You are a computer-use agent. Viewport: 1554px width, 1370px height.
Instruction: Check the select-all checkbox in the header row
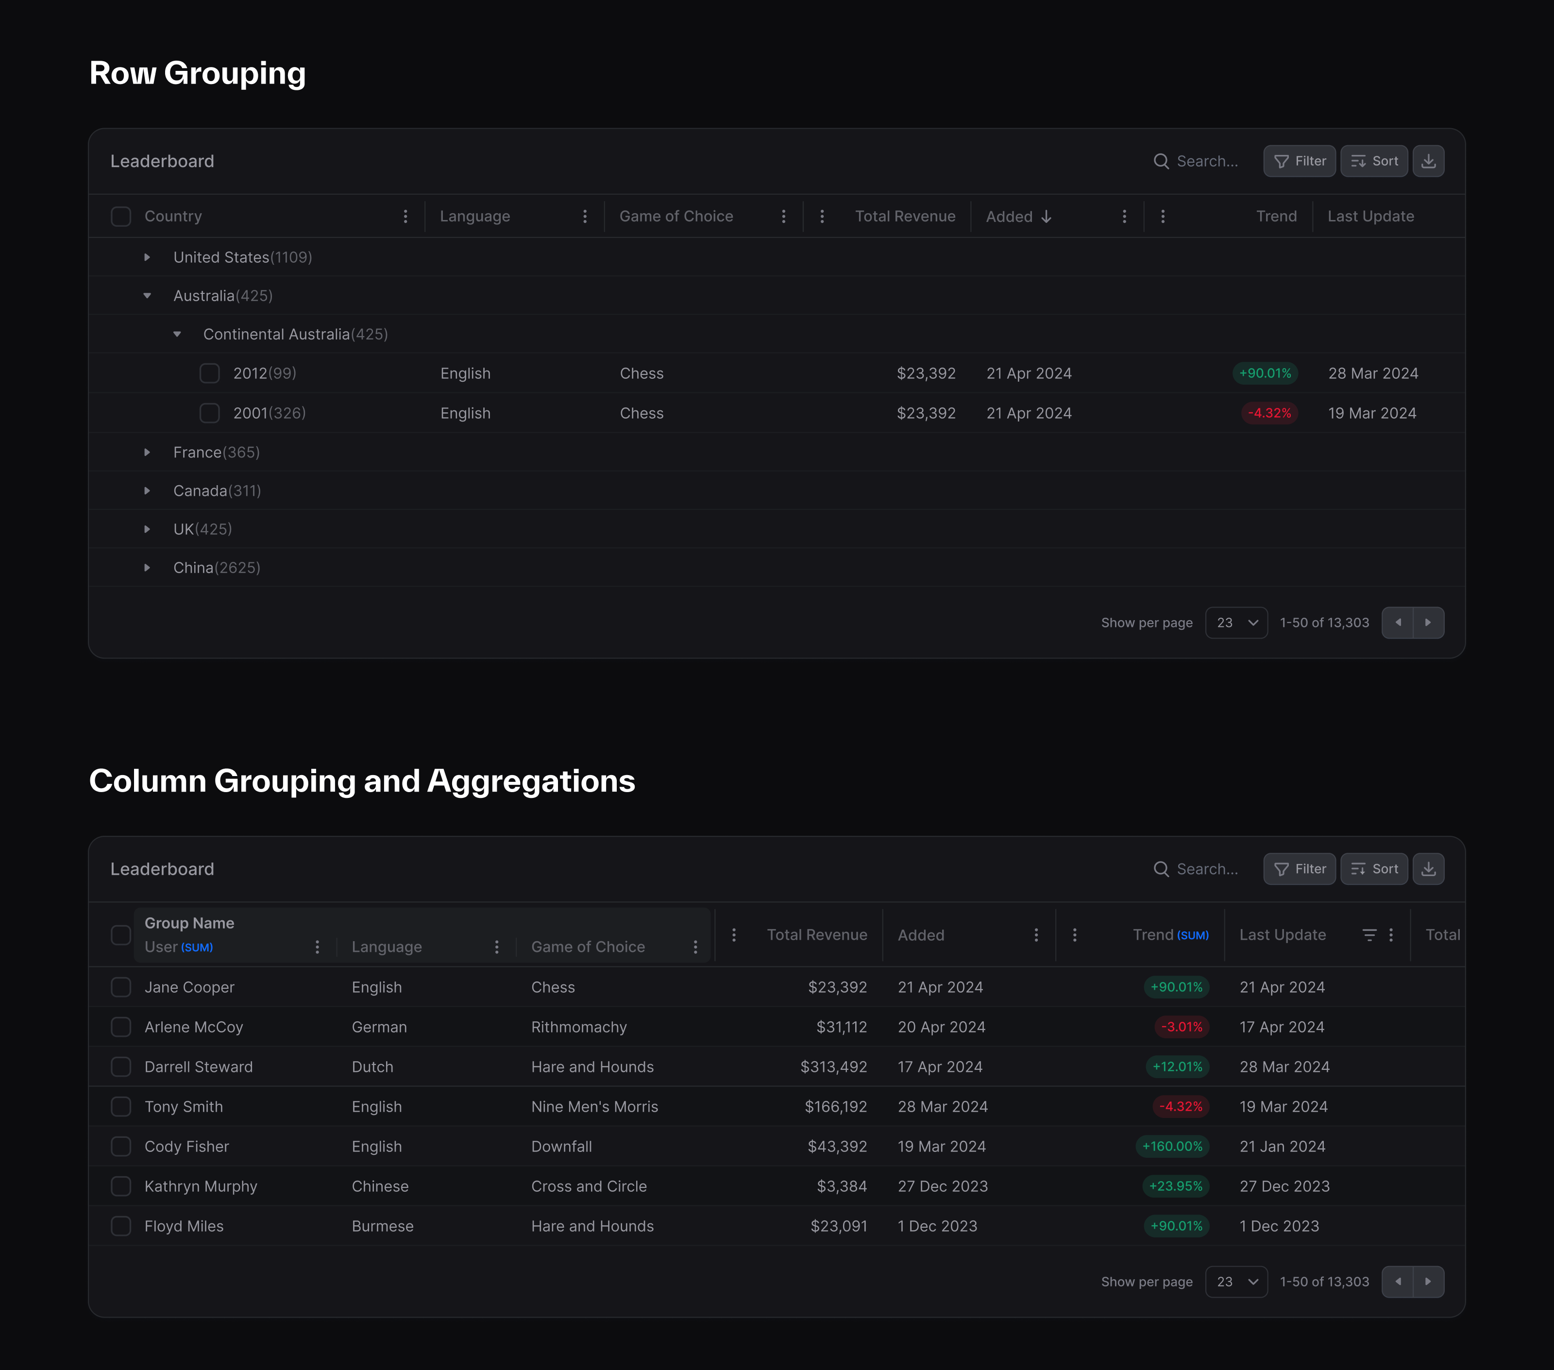[121, 216]
